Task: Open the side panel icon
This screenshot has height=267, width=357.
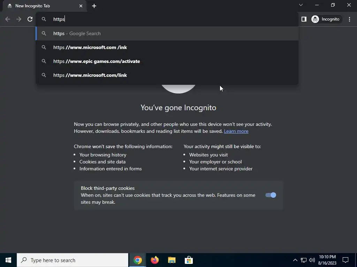Action: coord(304,19)
